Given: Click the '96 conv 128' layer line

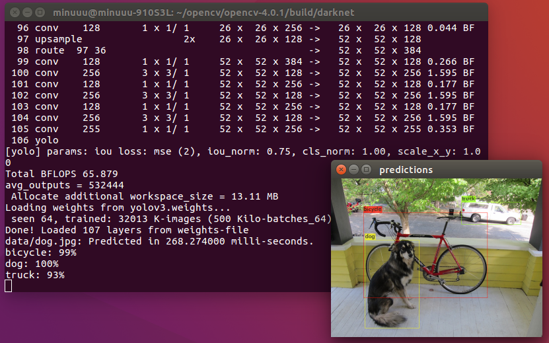Looking at the screenshot, I should [246, 28].
